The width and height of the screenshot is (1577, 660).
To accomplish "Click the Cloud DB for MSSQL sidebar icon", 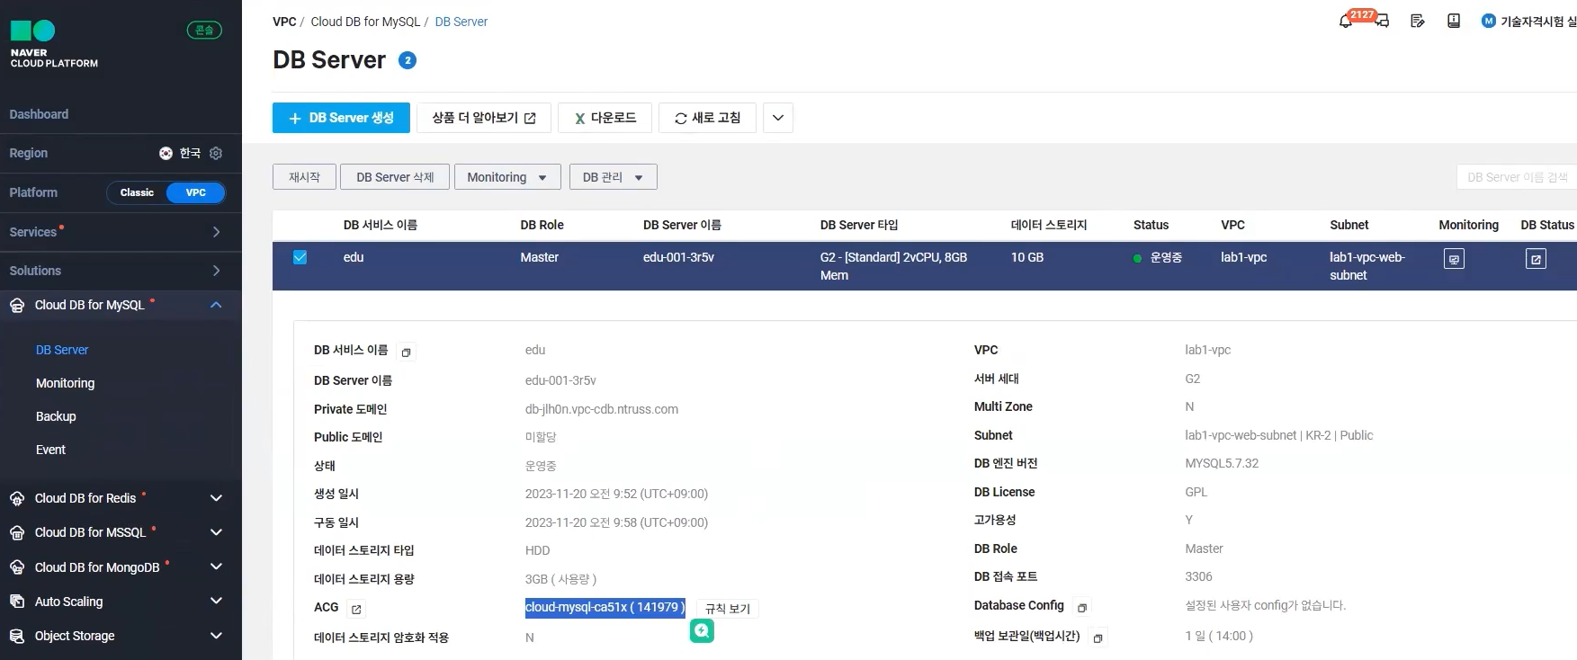I will tap(17, 532).
